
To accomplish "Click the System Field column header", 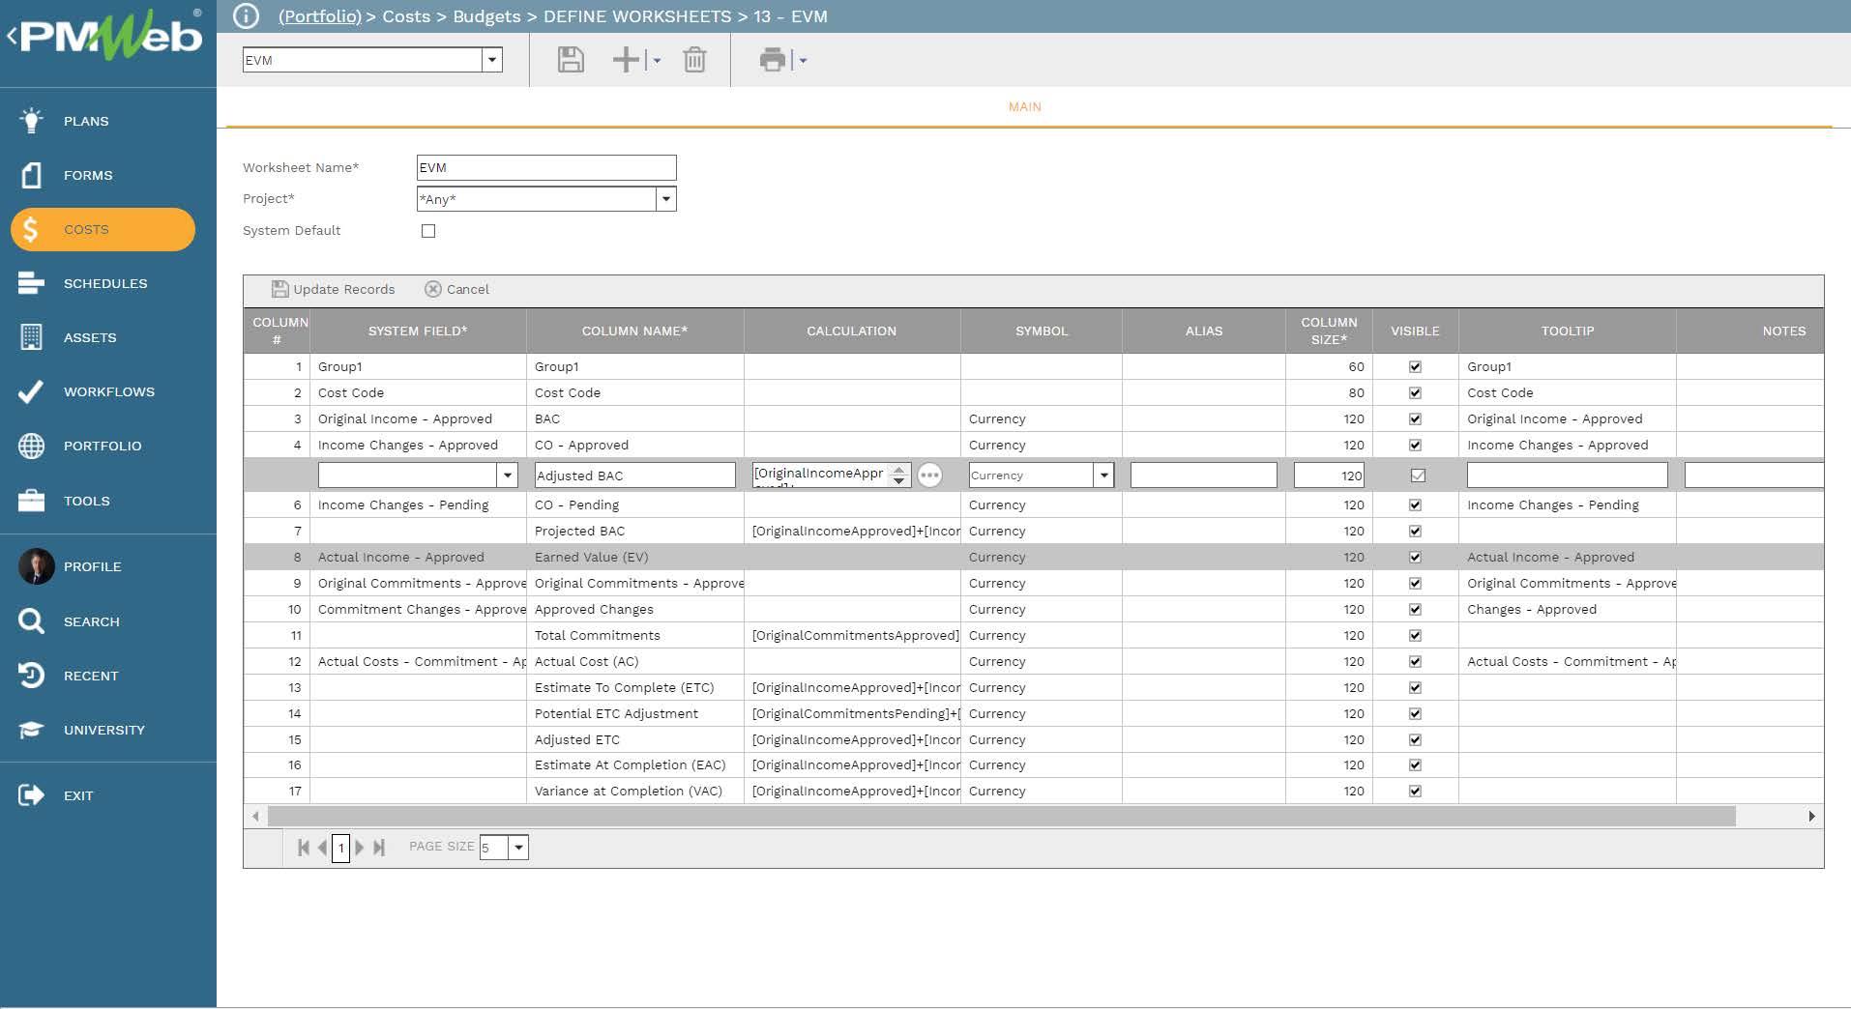I will [x=418, y=332].
